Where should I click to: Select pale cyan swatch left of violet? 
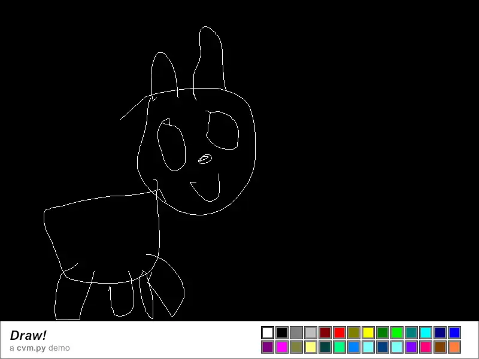coord(397,347)
